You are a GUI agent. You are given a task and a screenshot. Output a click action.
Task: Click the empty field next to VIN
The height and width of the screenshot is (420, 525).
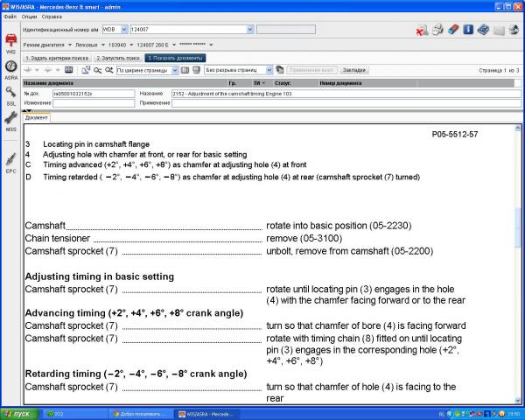point(286,30)
